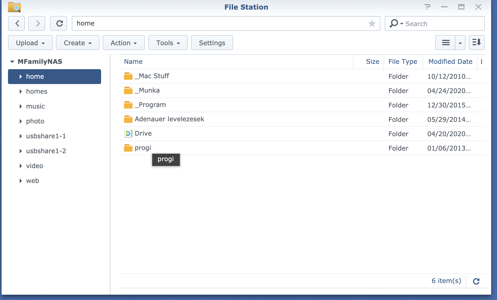Click the Folder type cell of Drive

click(398, 134)
